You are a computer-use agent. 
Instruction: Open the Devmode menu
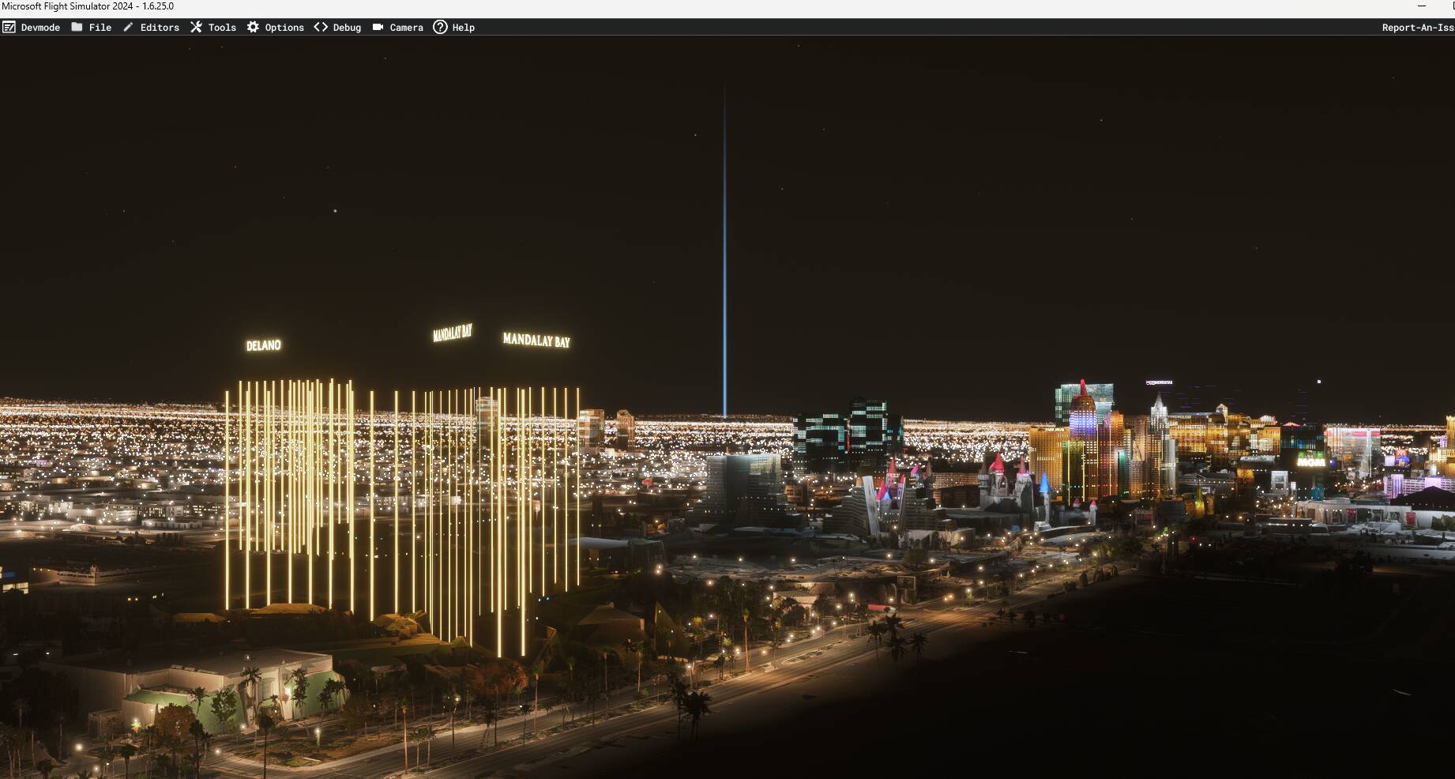click(x=40, y=28)
